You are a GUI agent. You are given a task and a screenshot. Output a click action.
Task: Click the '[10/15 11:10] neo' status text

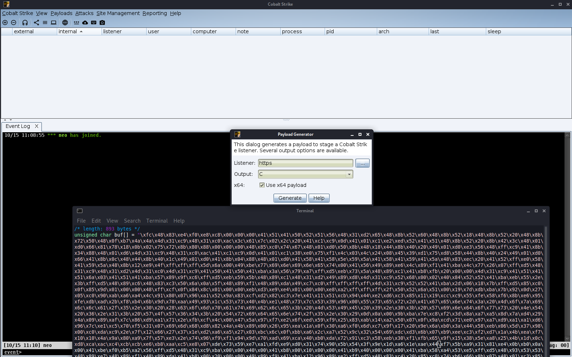point(28,345)
